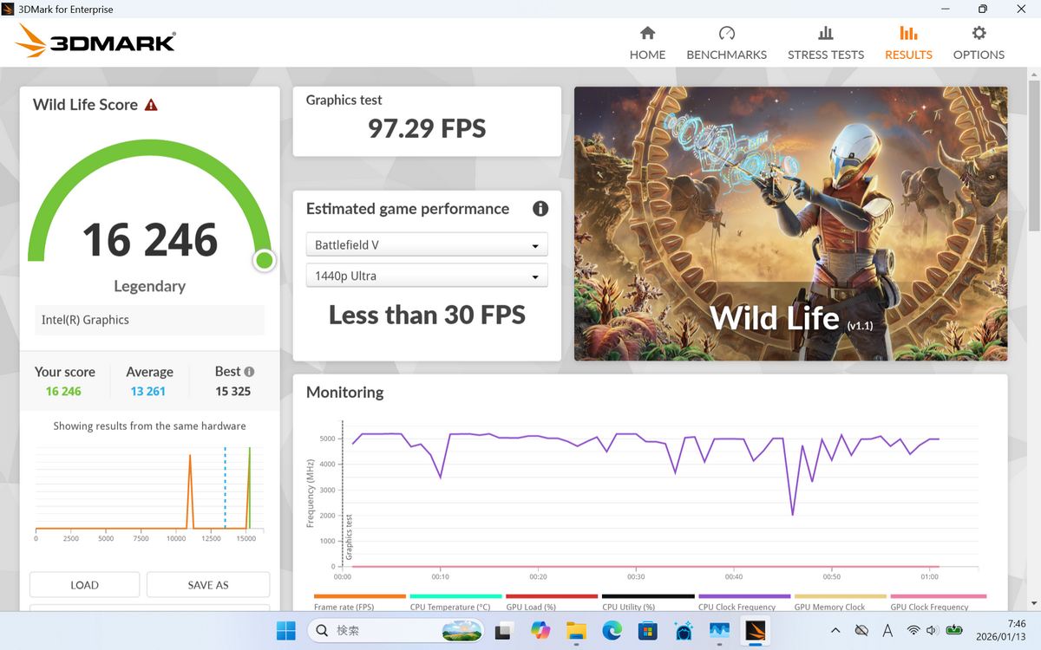Click the LOAD button
Image resolution: width=1041 pixels, height=650 pixels.
[84, 585]
